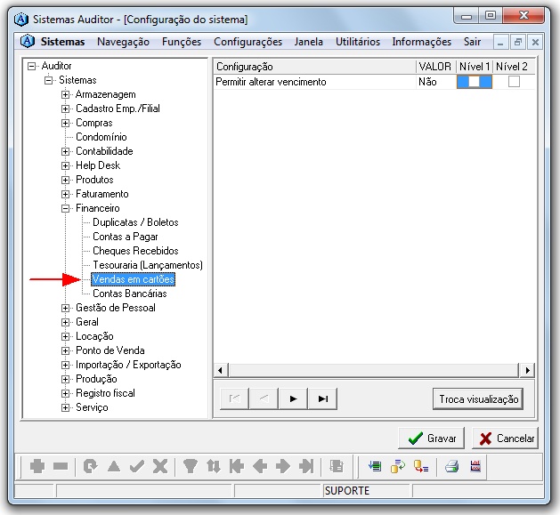Click the funnel filter toolbar icon

190,466
